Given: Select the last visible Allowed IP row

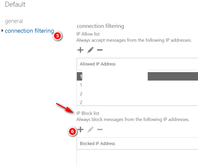Looking at the screenshot, I should click(x=137, y=102).
